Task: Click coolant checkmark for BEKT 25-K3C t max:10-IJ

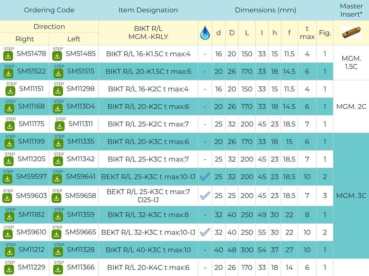Action: pos(205,177)
